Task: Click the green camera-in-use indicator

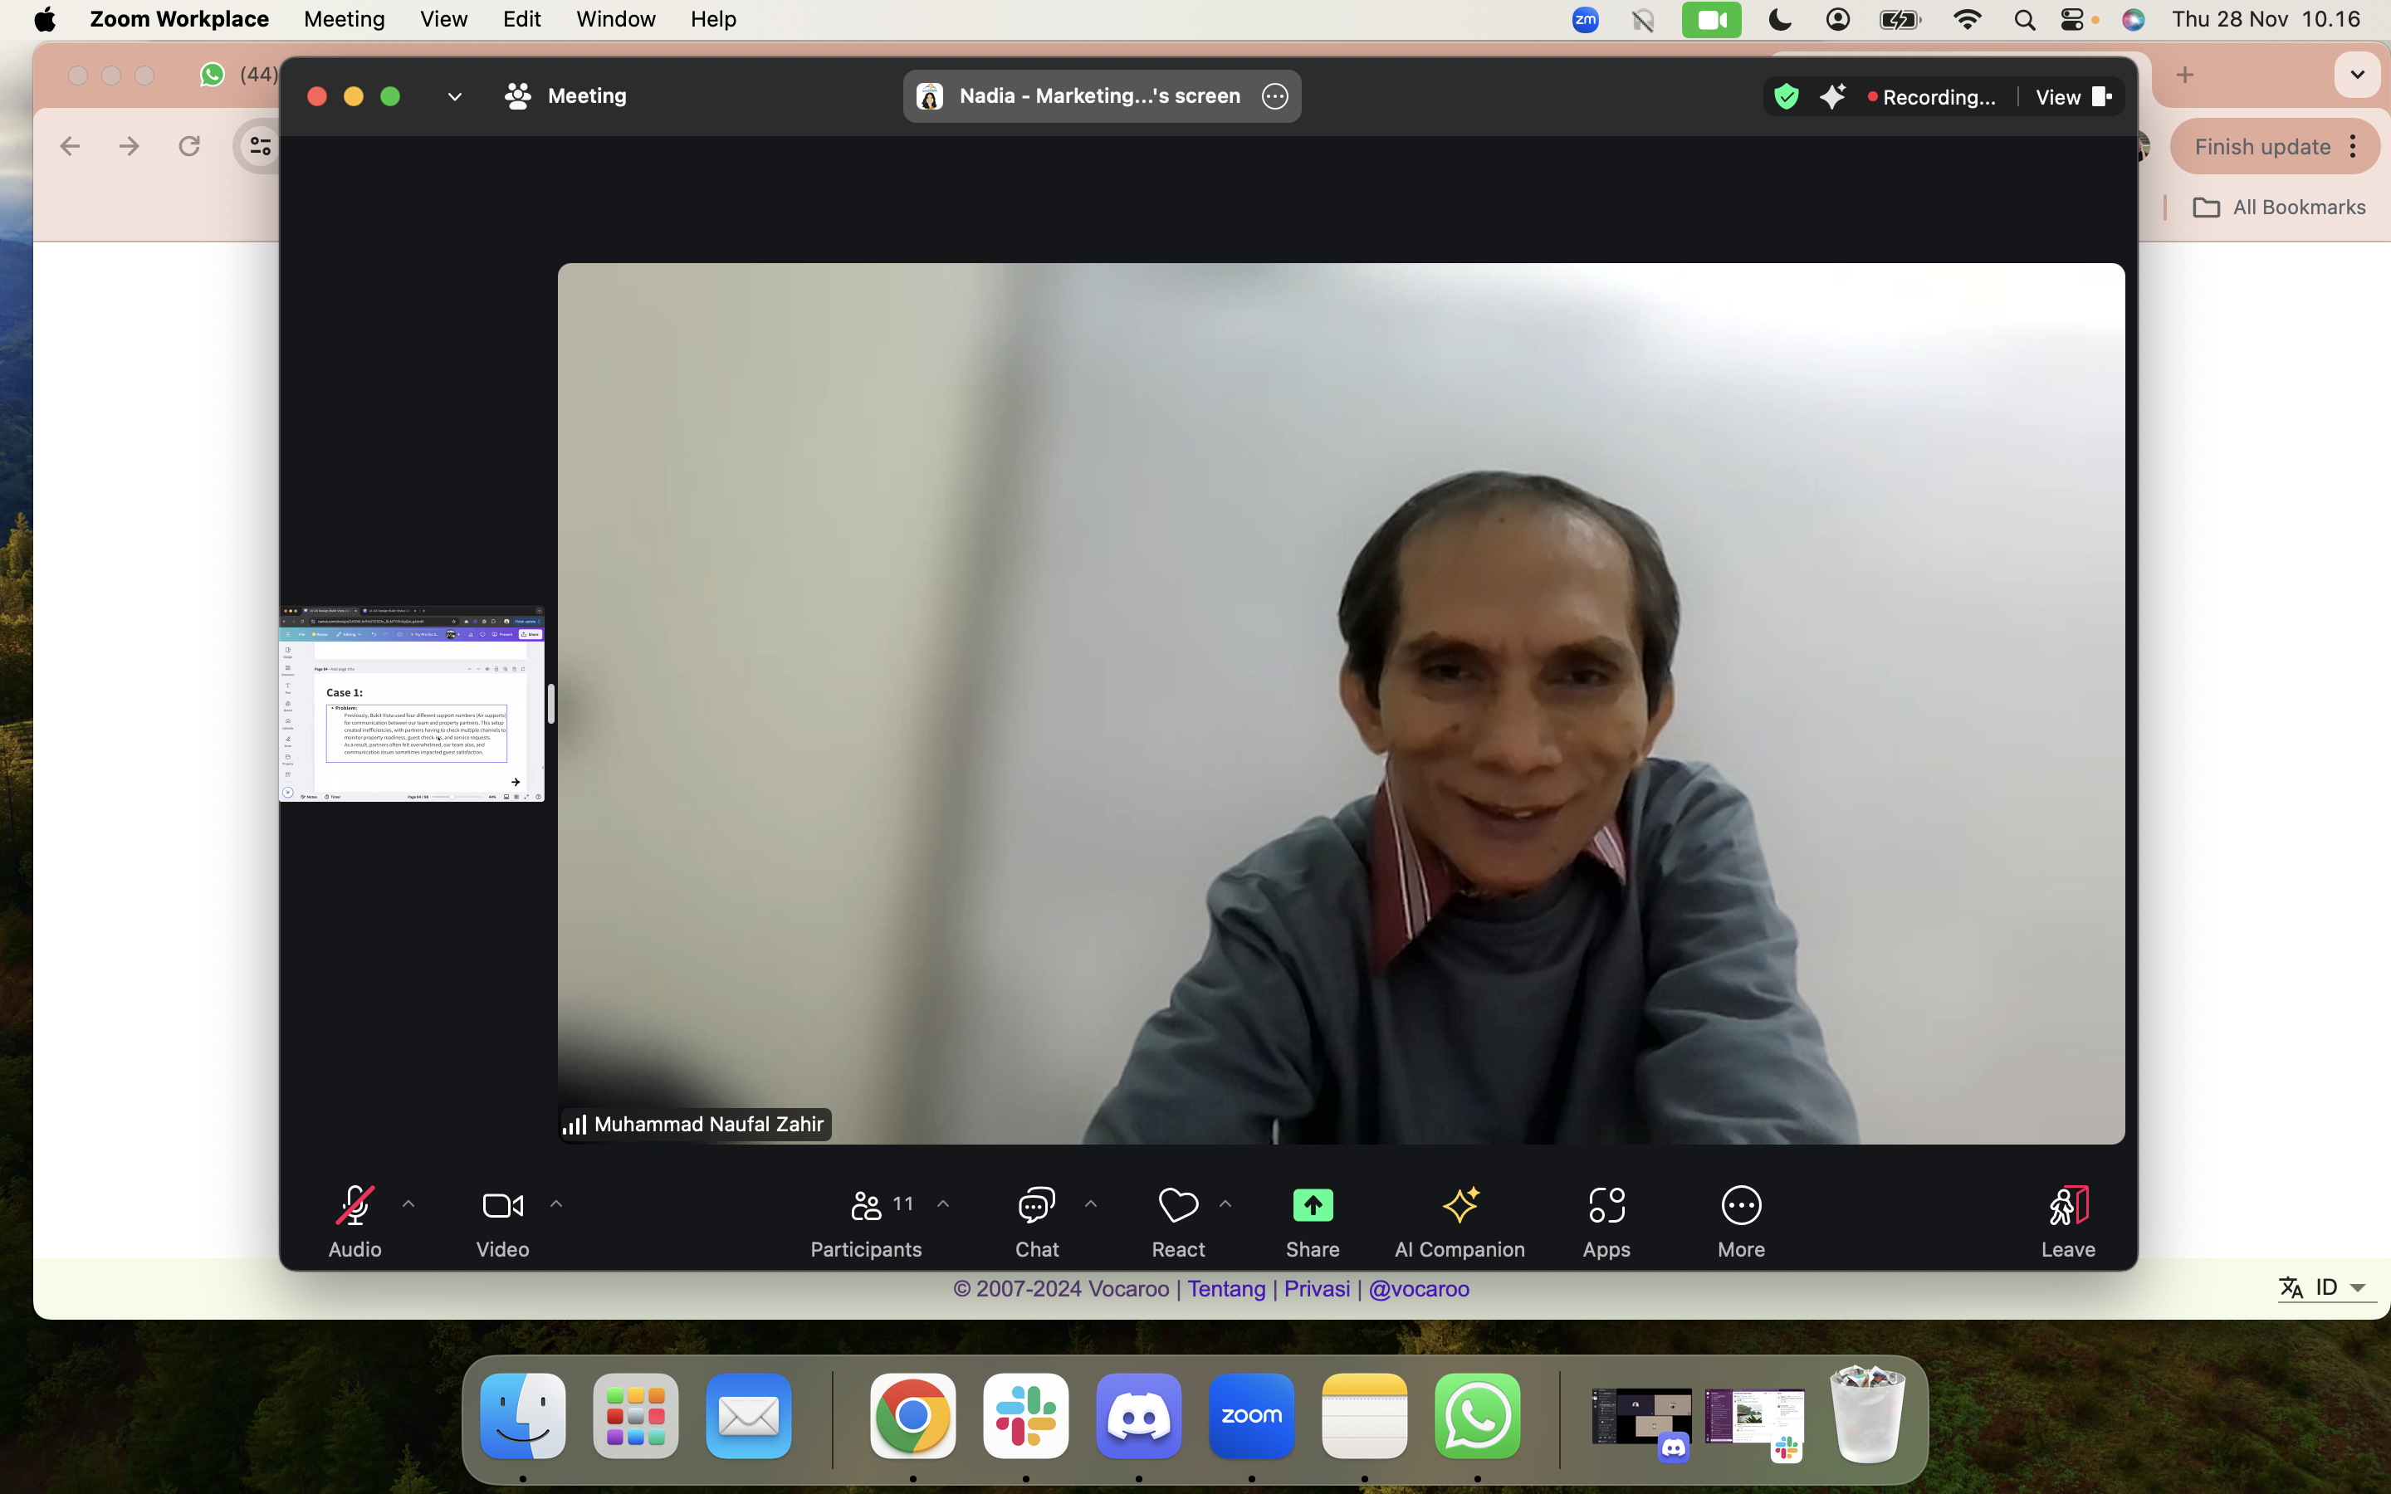Action: 1711,20
